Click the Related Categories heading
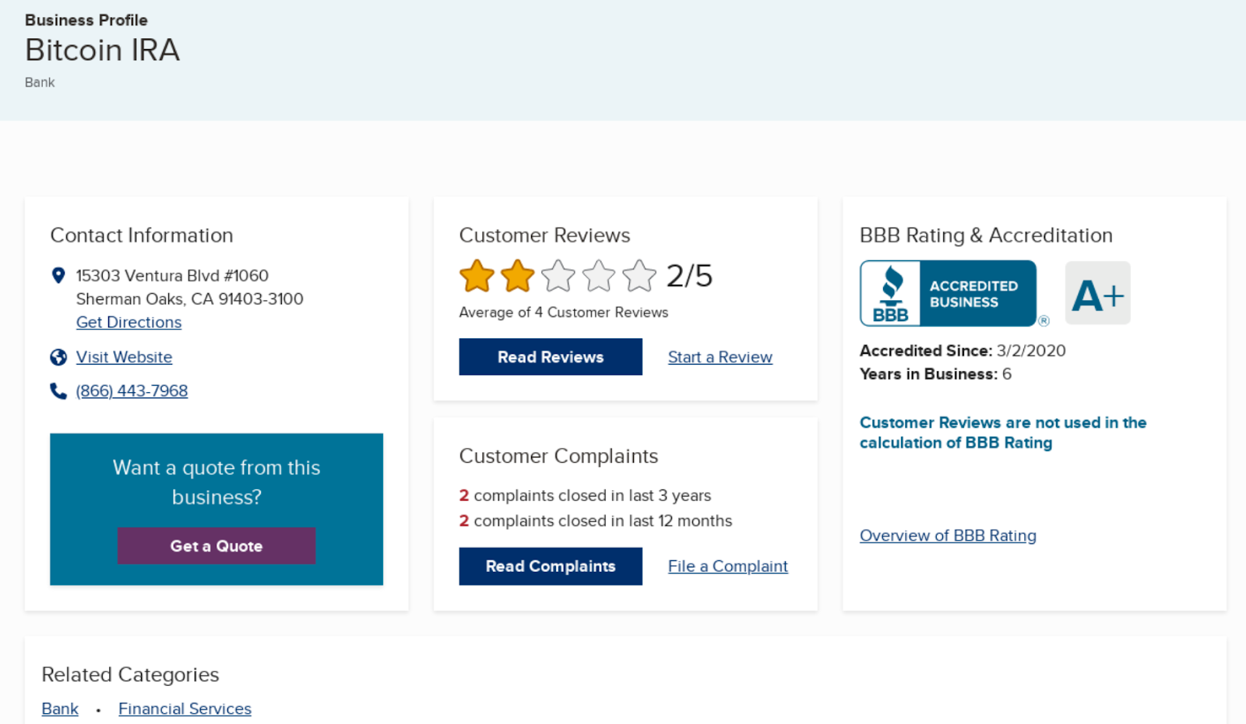 tap(130, 674)
